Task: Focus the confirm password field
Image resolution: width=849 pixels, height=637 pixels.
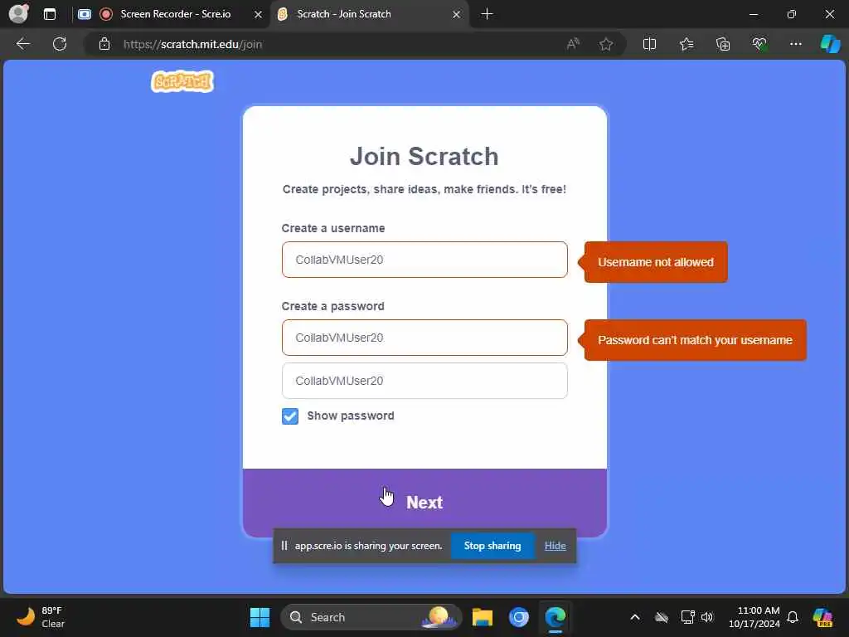Action: [x=424, y=381]
